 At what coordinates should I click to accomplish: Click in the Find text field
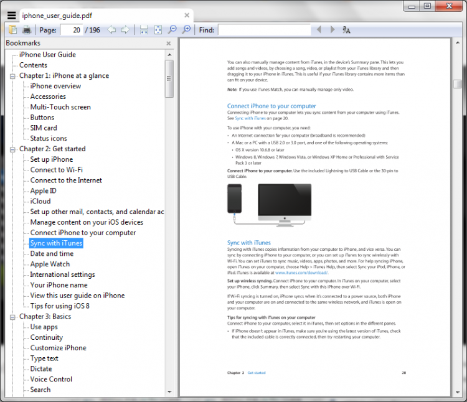coord(265,30)
